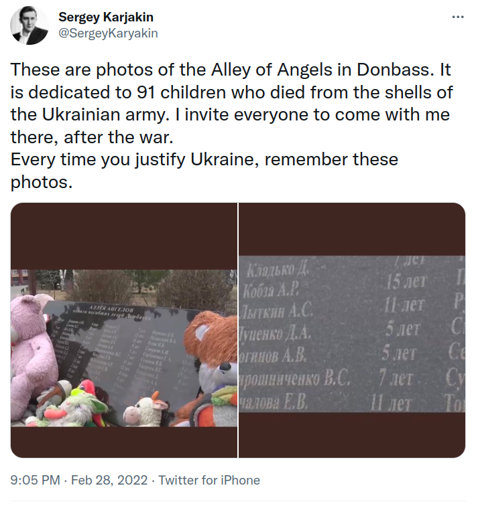Screen dimensions: 478x506
Task: Click the Twitter for iPhone source label
Action: [208, 480]
